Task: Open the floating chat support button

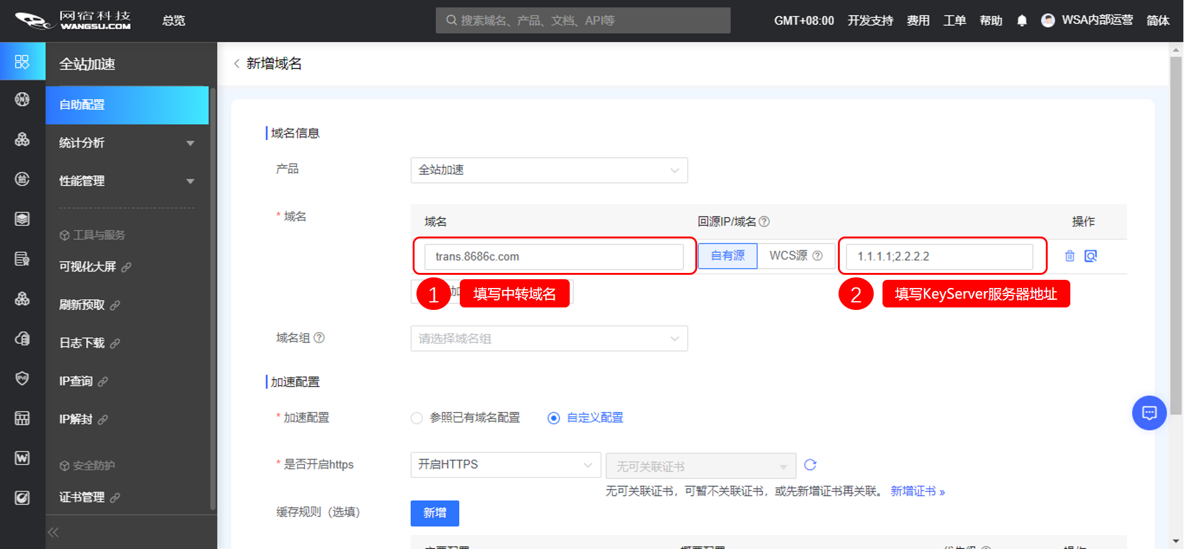Action: pos(1149,413)
